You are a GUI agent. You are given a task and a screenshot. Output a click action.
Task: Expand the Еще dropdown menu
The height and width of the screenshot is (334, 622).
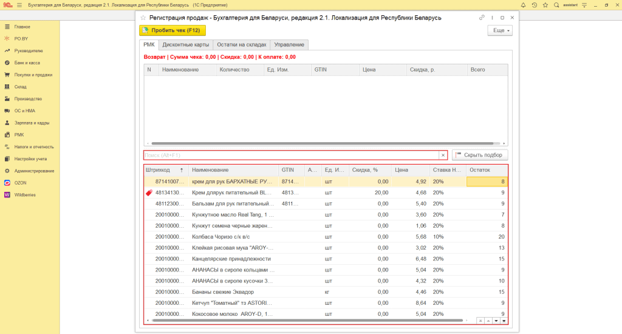click(x=500, y=30)
